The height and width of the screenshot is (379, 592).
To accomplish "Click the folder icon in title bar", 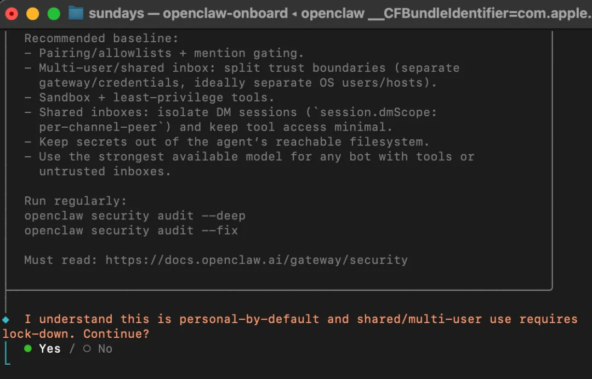I will point(76,13).
